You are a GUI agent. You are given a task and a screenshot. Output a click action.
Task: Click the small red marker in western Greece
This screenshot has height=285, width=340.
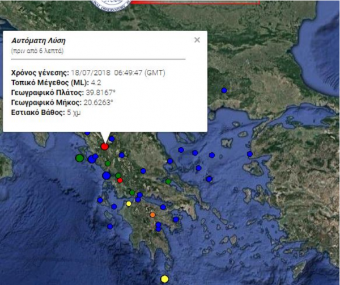(120, 181)
